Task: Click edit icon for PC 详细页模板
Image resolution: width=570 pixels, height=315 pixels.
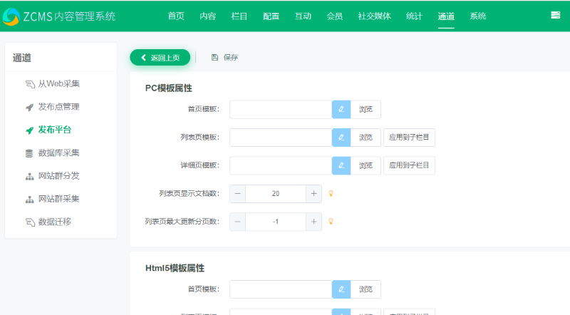Action: (341, 165)
